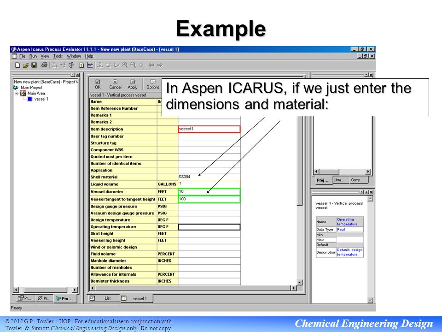Click the forward arrow toolbar icon
This screenshot has width=442, height=332.
pos(160,65)
